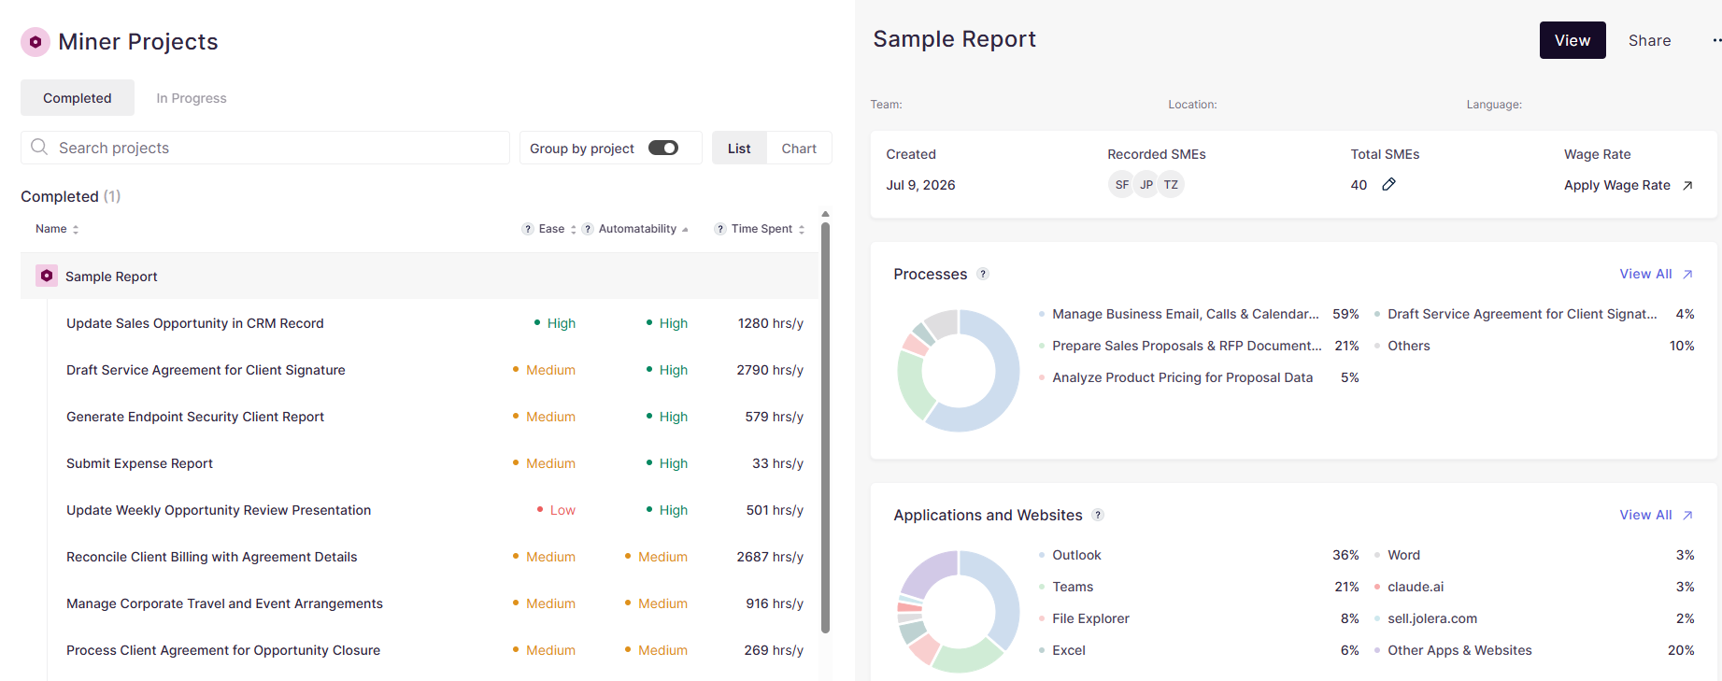The height and width of the screenshot is (681, 1722).
Task: Open Manage Corporate Travel and Event Arrangements
Action: (224, 603)
